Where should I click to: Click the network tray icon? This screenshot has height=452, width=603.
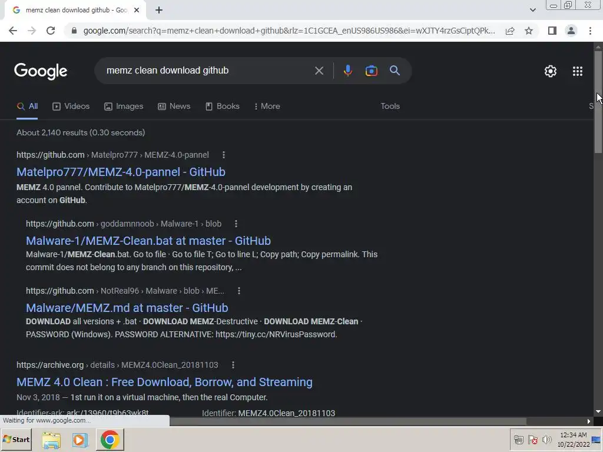pyautogui.click(x=518, y=440)
